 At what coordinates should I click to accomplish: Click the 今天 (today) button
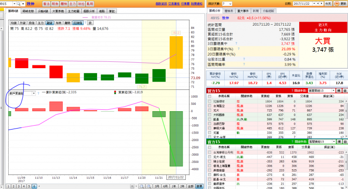328,4
